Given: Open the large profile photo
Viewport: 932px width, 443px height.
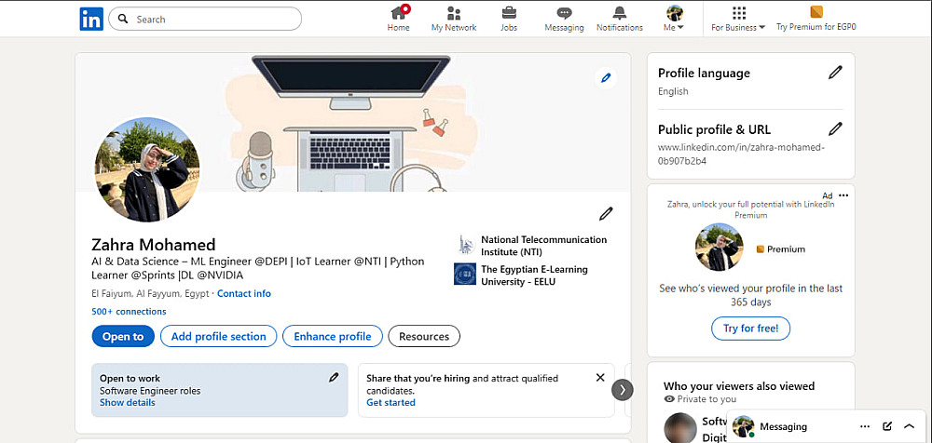Looking at the screenshot, I should coord(147,169).
